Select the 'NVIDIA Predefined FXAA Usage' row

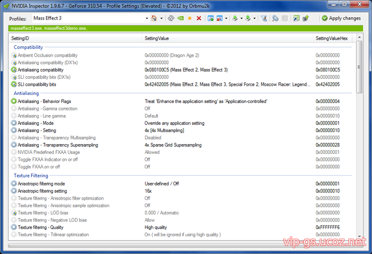(x=182, y=152)
